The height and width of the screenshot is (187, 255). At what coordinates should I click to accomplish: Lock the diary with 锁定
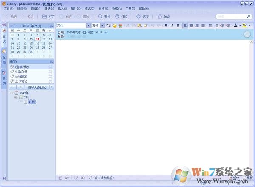pyautogui.click(x=164, y=17)
